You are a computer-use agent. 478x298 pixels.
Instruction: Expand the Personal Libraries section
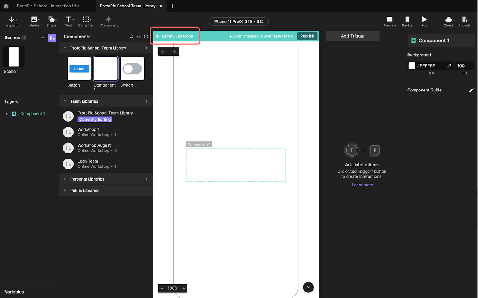[x=65, y=179]
